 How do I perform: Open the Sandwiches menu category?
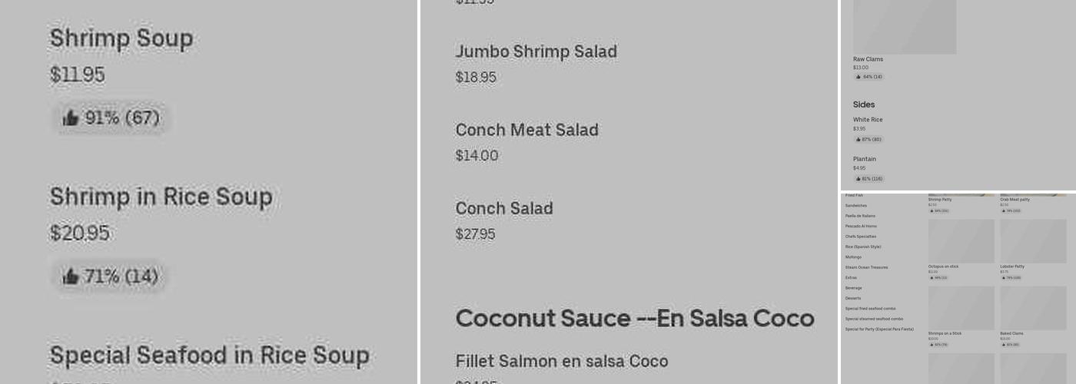click(855, 206)
